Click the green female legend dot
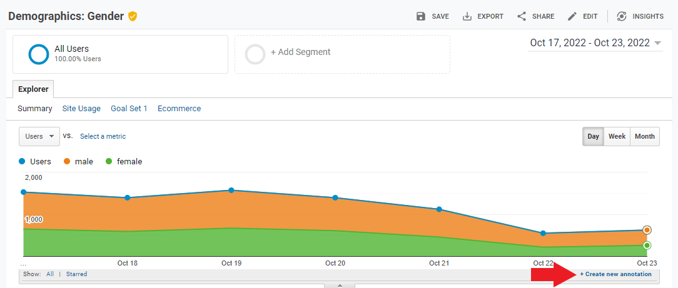 [x=109, y=161]
